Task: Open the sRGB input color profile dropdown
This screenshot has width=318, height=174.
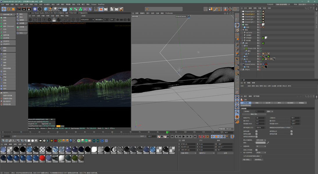Action: [x=261, y=153]
